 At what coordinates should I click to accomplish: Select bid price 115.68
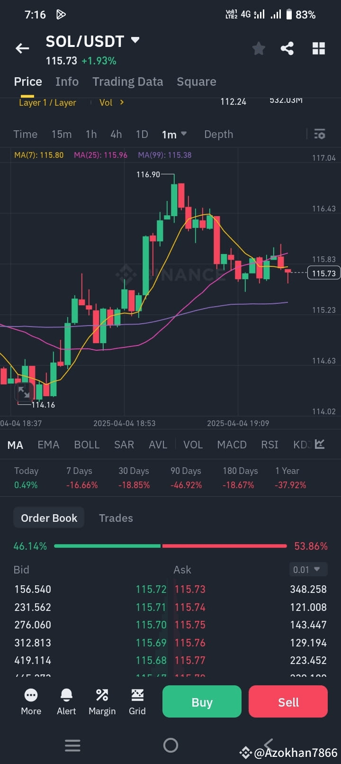tap(151, 660)
